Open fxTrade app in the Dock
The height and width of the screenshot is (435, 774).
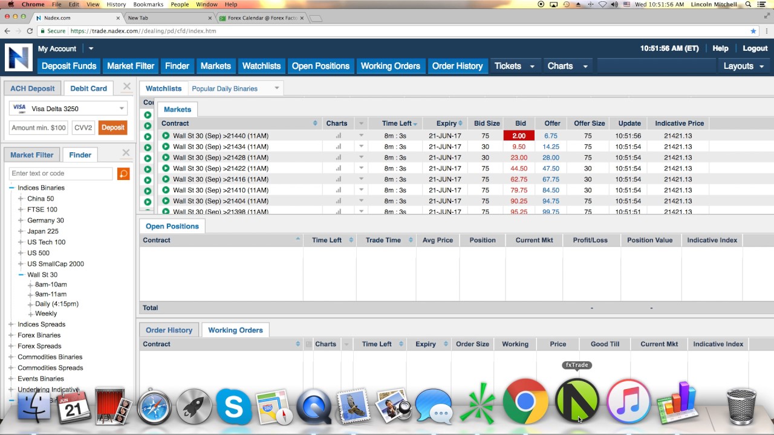[x=577, y=401]
